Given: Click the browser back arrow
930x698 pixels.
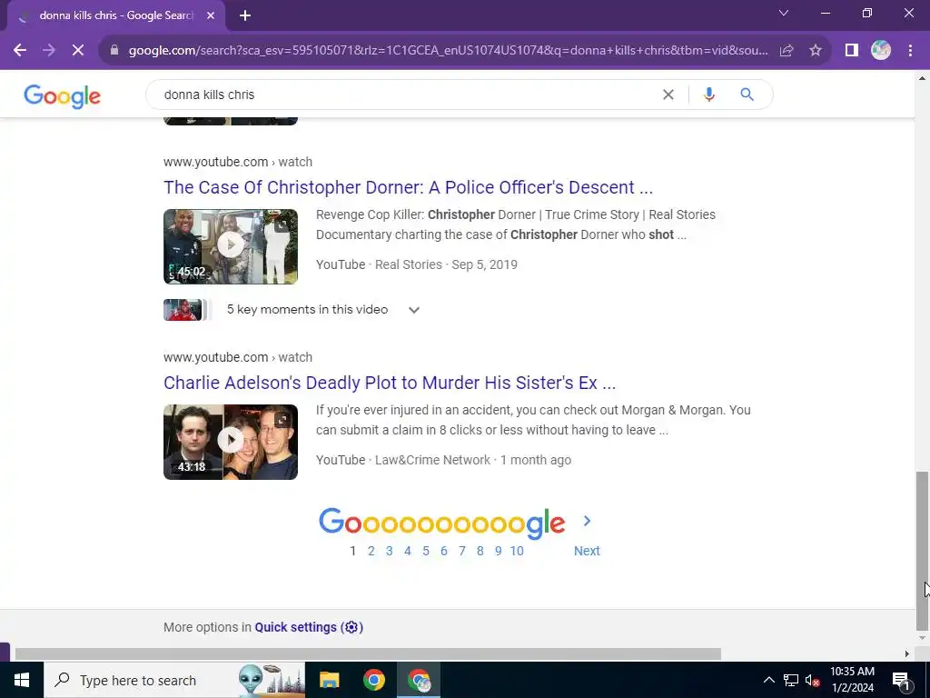Looking at the screenshot, I should [20, 51].
